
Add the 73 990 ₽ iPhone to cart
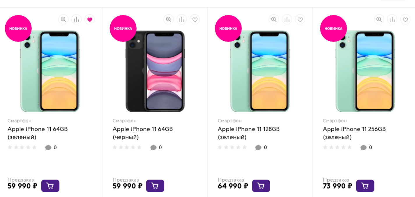tap(365, 186)
